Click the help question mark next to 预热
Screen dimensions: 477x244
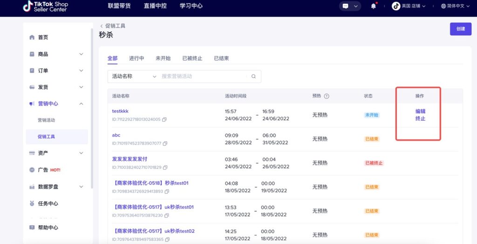pos(327,96)
